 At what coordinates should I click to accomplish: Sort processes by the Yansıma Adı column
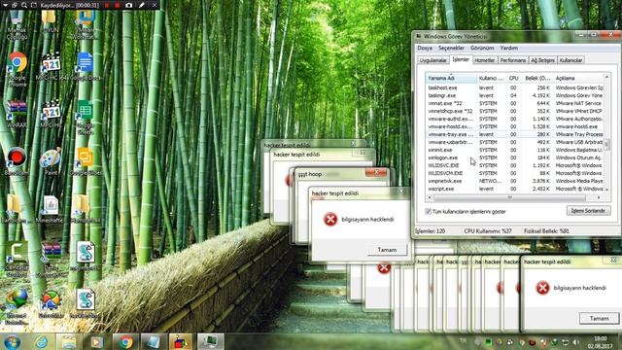click(x=451, y=78)
